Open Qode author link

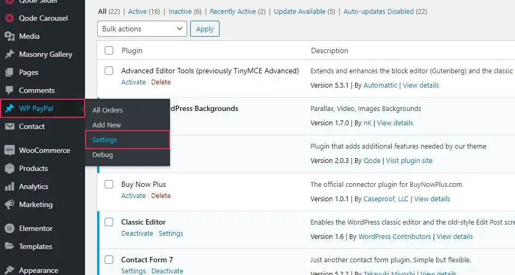click(372, 161)
